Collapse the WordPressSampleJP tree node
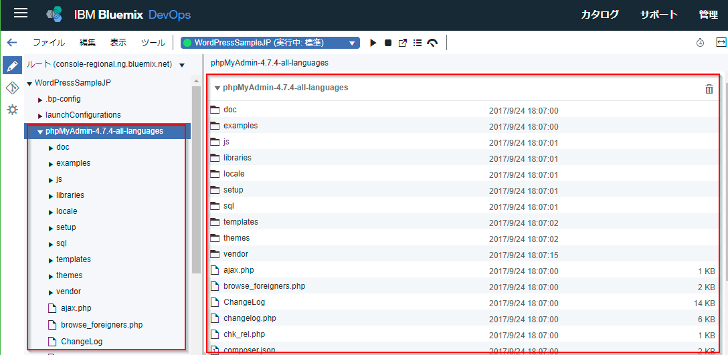Screen dimensions: 728x355 (x=29, y=84)
